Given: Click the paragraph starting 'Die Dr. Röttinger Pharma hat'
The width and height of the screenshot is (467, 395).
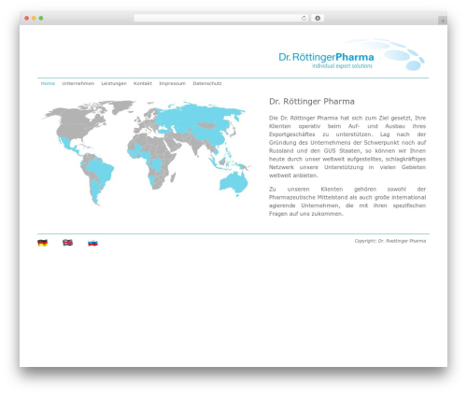Looking at the screenshot, I should tap(347, 147).
